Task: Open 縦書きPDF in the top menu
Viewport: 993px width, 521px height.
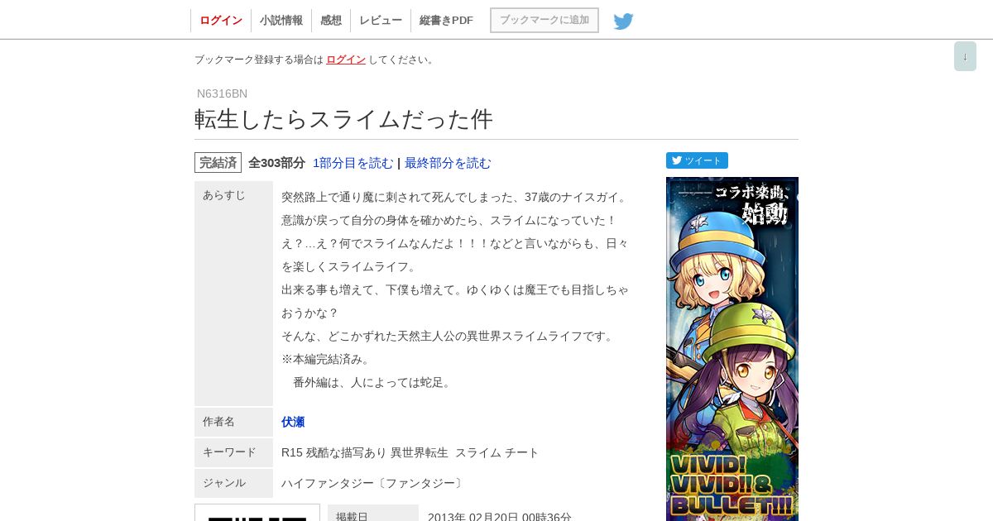Action: 446,21
